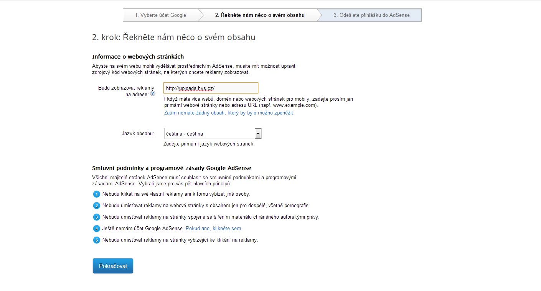
Task: Open the Jazyk obsahu language dropdown
Action: click(213, 134)
